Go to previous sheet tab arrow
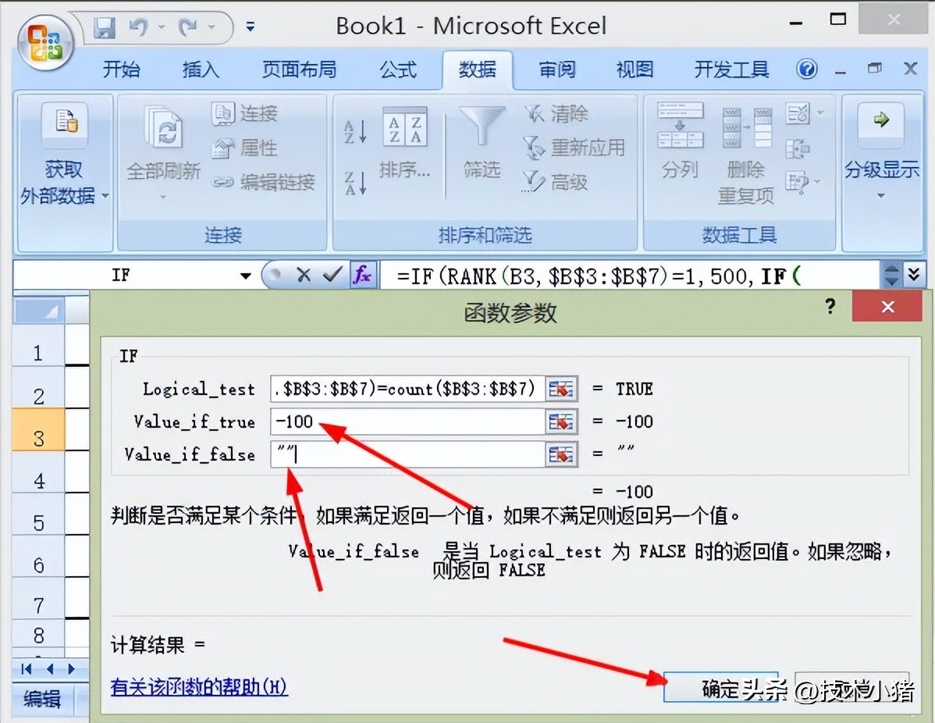This screenshot has height=723, width=935. point(49,668)
